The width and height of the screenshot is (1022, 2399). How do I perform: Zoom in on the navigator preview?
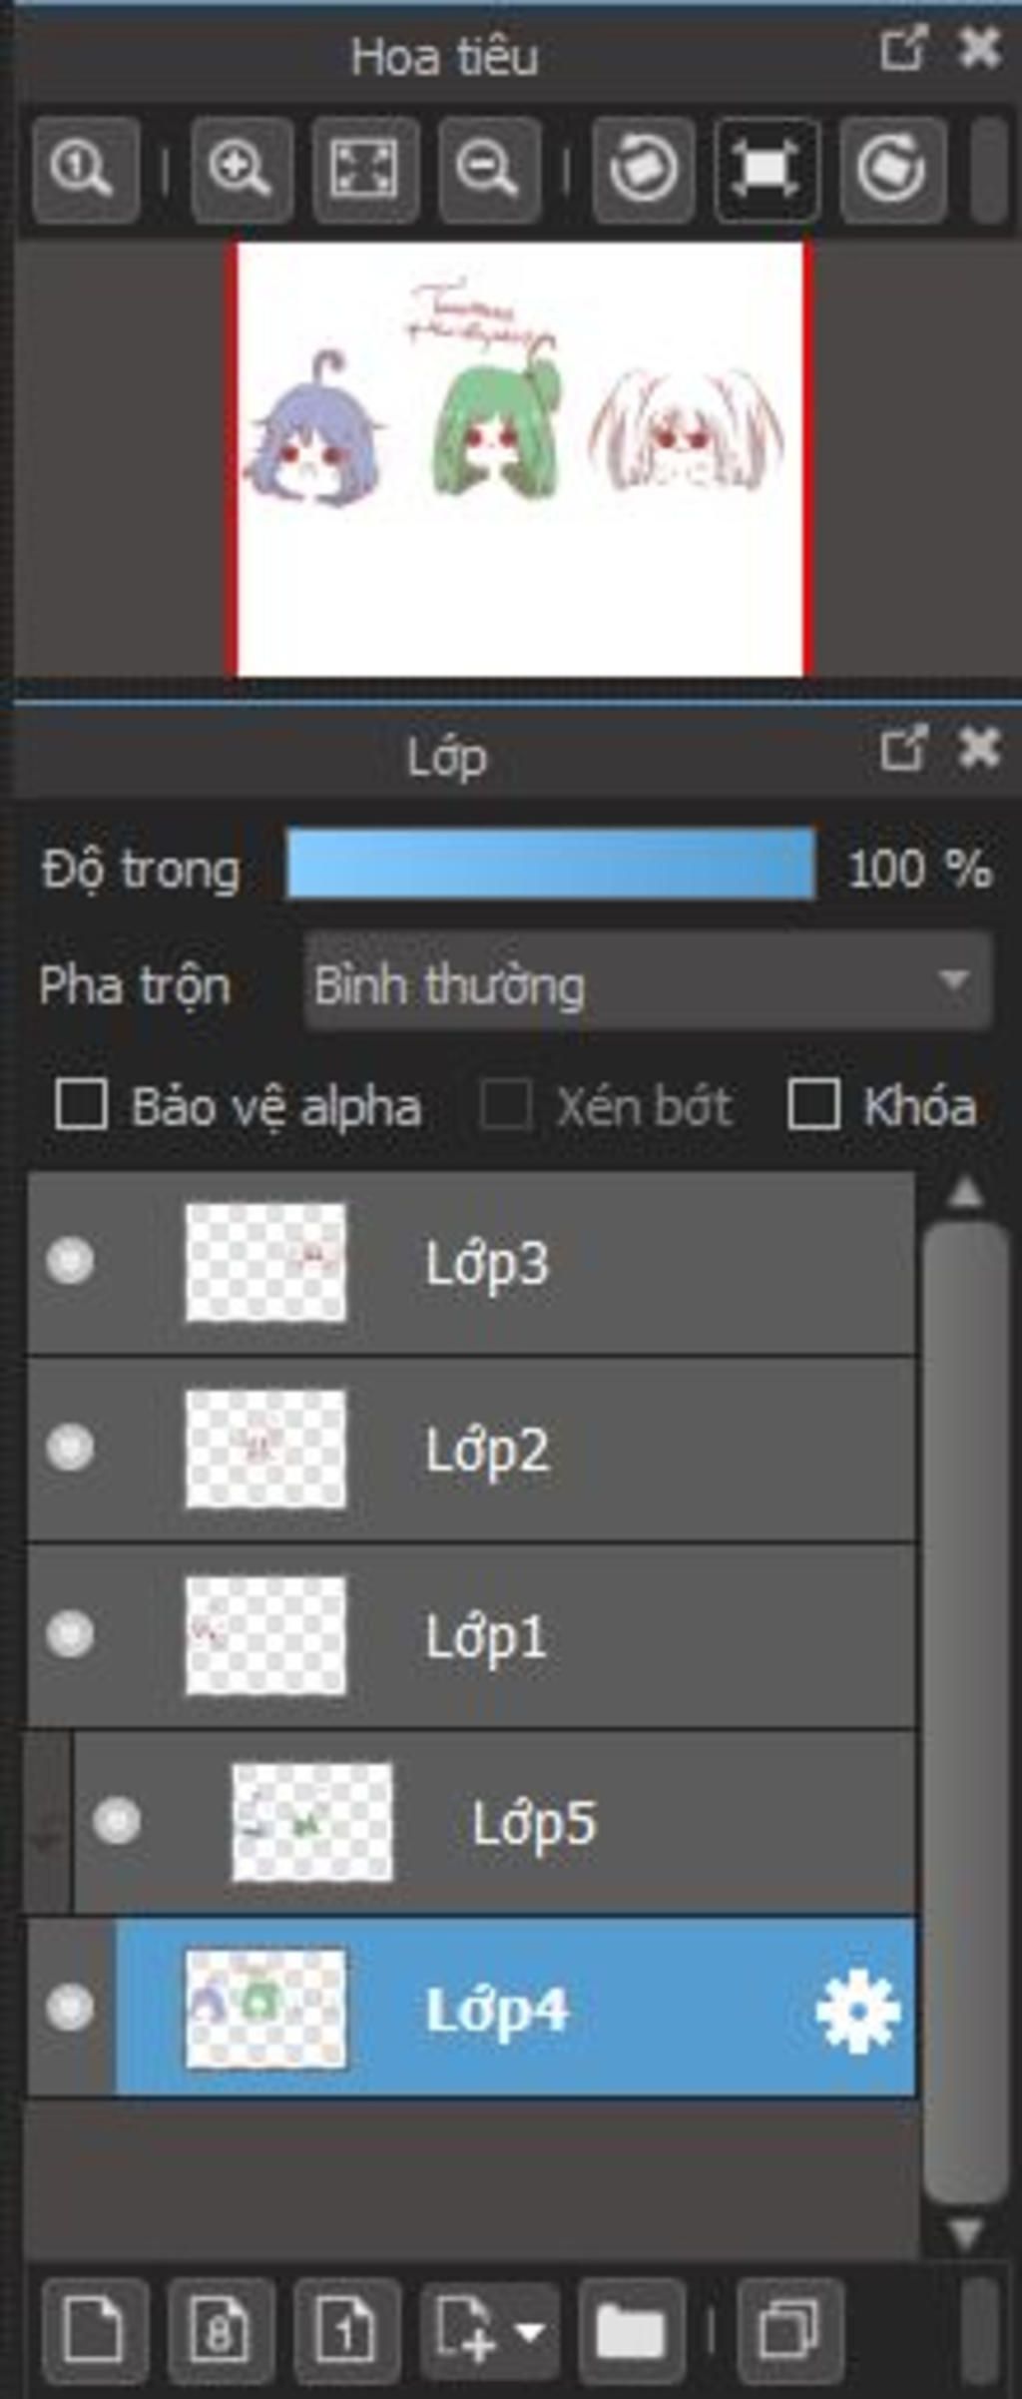pos(242,169)
